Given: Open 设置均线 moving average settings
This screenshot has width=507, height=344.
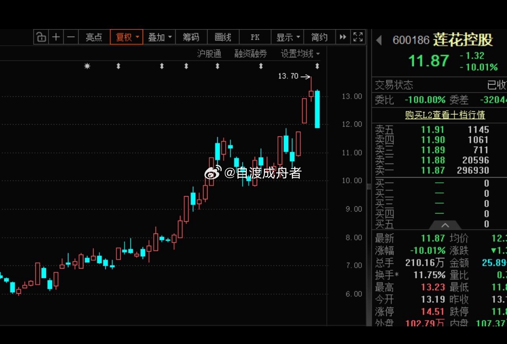Looking at the screenshot, I should click(300, 54).
